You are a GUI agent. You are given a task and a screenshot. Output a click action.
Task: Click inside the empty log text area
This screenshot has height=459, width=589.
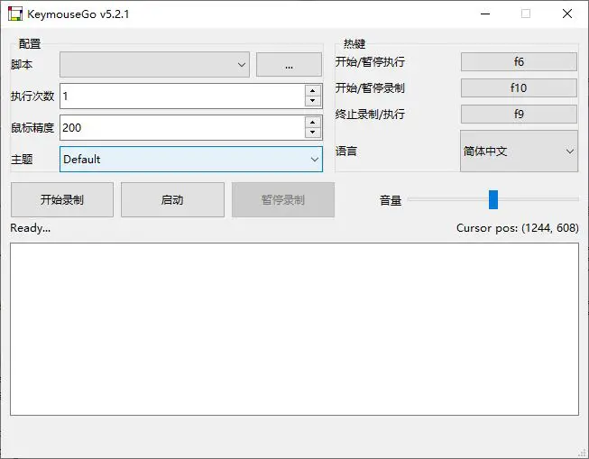pyautogui.click(x=294, y=329)
